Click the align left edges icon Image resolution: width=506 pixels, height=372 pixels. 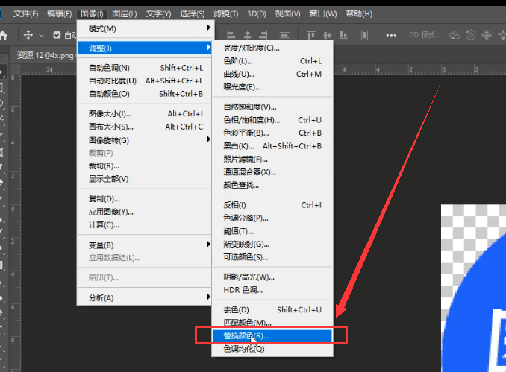[231, 35]
